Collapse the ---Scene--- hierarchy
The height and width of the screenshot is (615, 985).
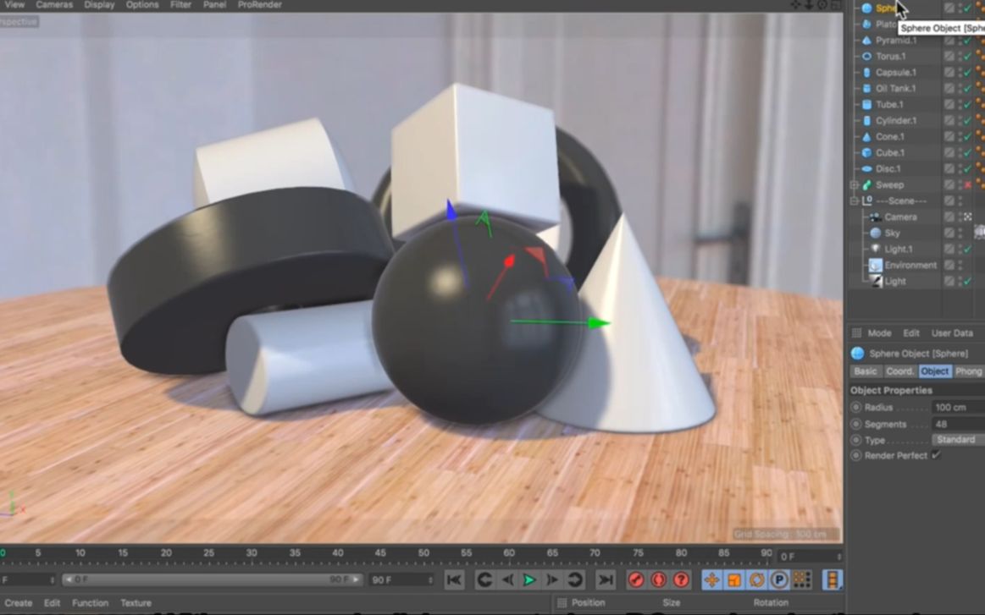[853, 200]
